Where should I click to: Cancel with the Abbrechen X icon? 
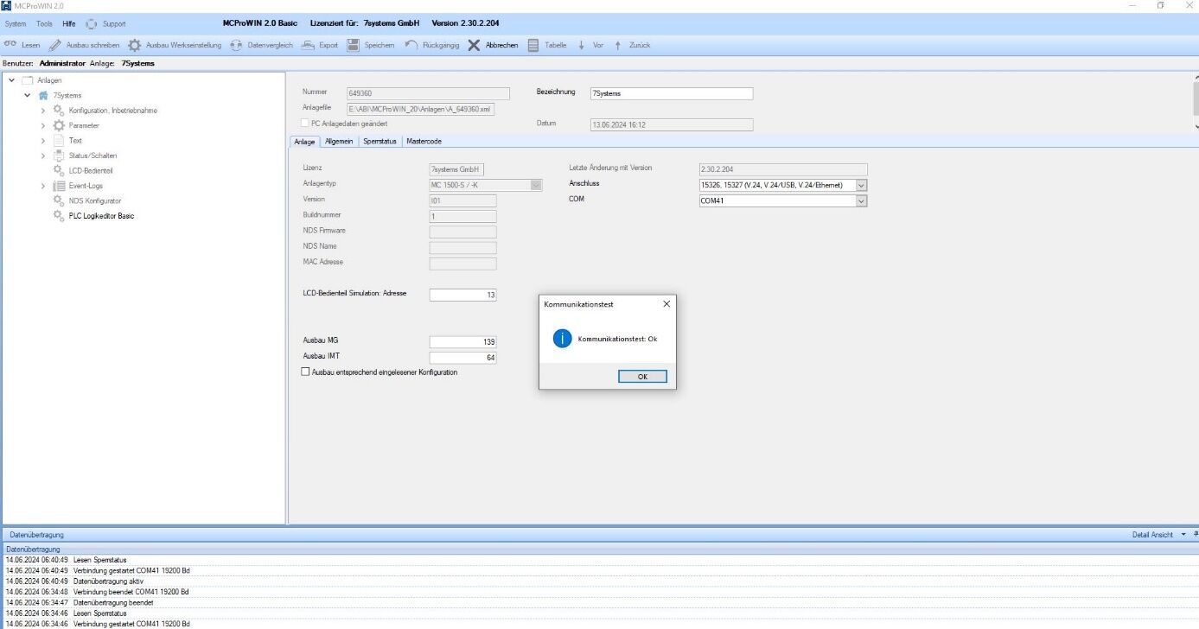475,45
